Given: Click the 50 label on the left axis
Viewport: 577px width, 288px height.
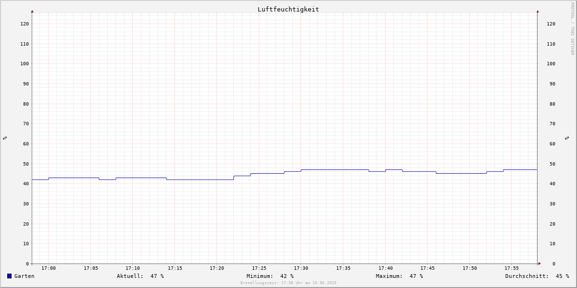Looking at the screenshot, I should coord(26,164).
